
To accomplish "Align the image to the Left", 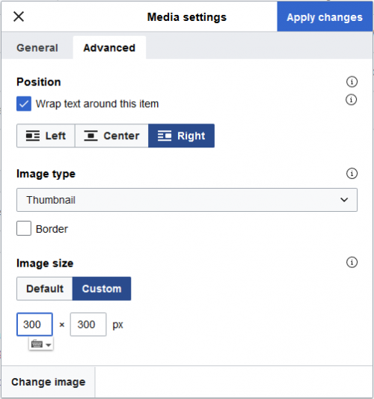I will coord(46,136).
